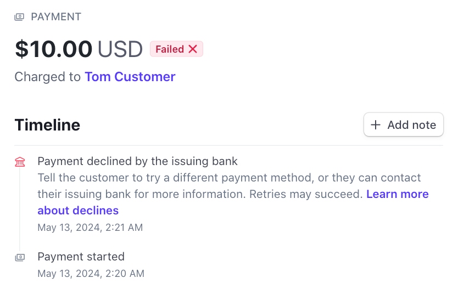Select 'Payment declined by the issuing bank' title
458x295 pixels.
pyautogui.click(x=137, y=161)
